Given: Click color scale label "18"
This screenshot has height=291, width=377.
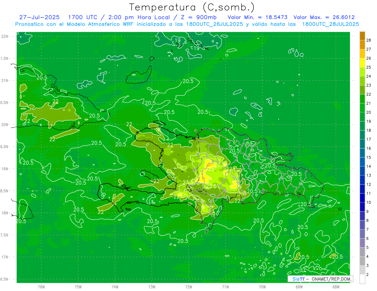Looking at the screenshot, I should pos(369,130).
